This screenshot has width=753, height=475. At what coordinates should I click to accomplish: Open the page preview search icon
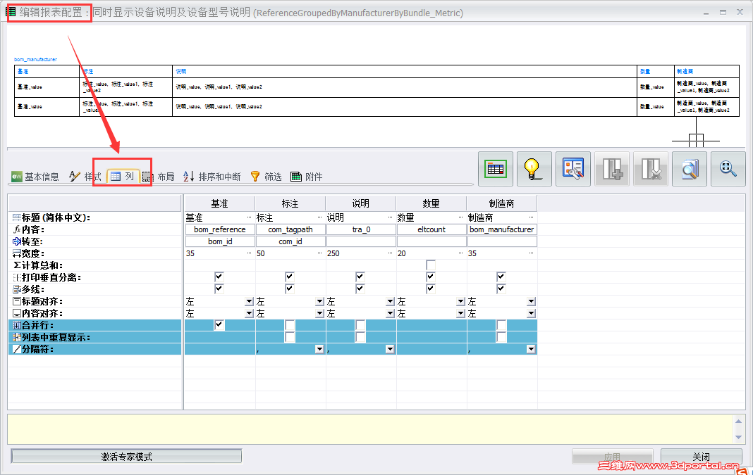point(689,169)
